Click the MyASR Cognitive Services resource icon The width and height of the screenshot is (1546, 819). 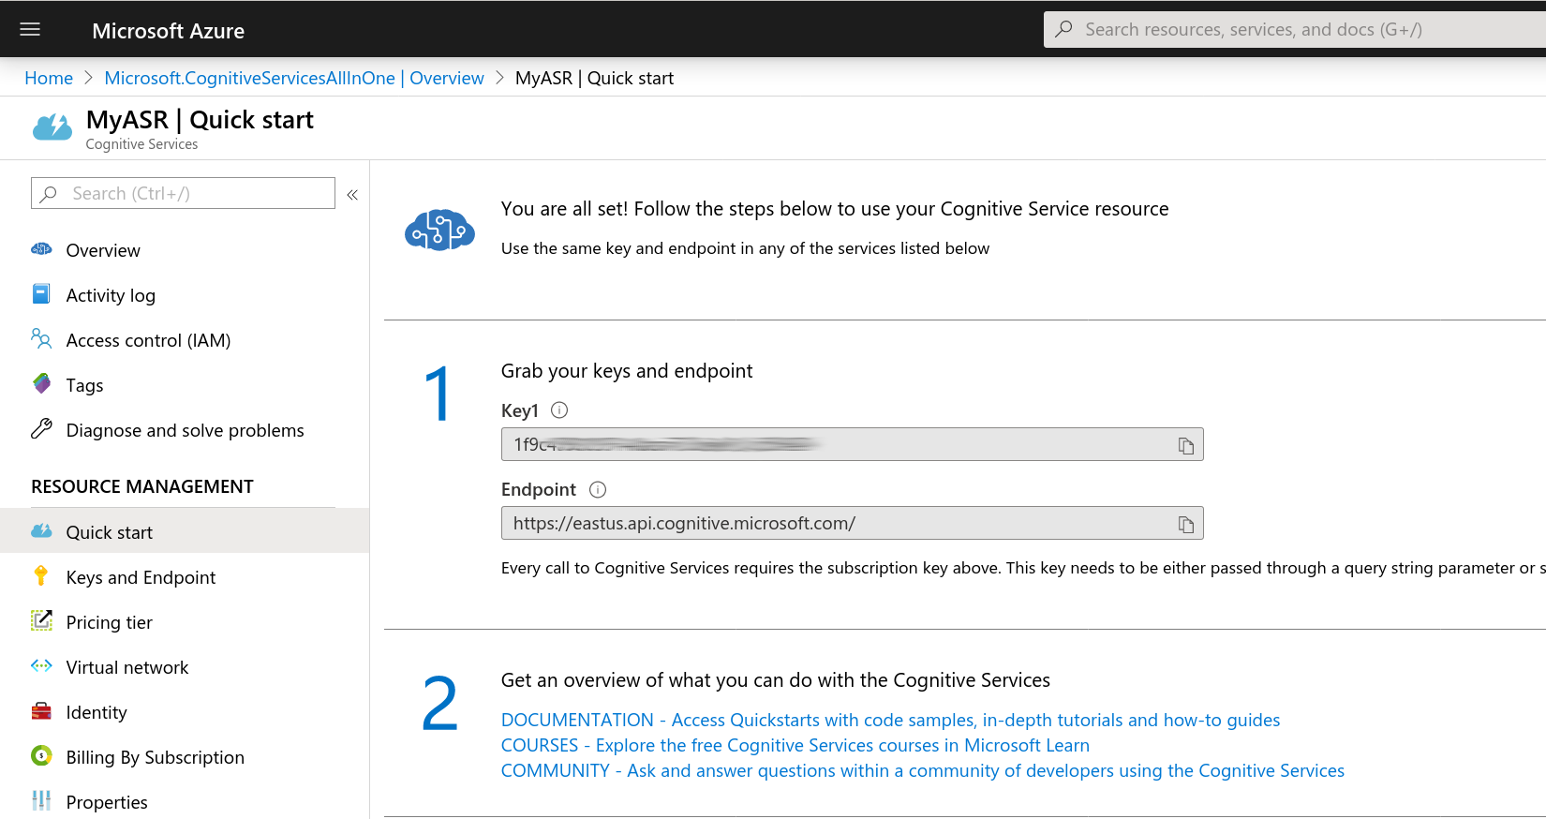click(52, 127)
